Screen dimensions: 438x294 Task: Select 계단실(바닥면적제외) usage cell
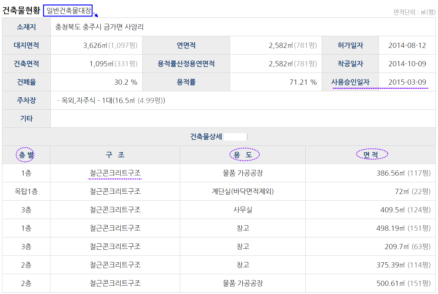(243, 191)
